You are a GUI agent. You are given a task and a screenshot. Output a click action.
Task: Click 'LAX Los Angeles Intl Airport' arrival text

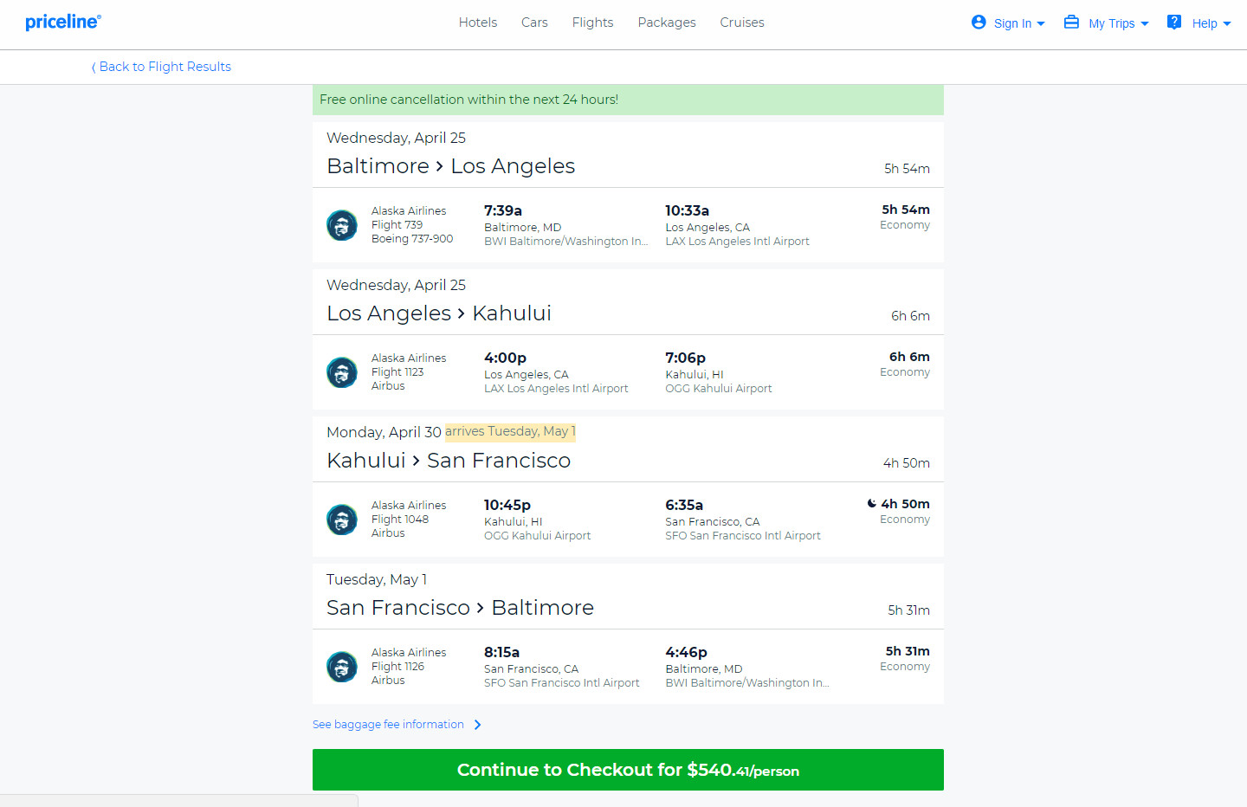point(737,242)
